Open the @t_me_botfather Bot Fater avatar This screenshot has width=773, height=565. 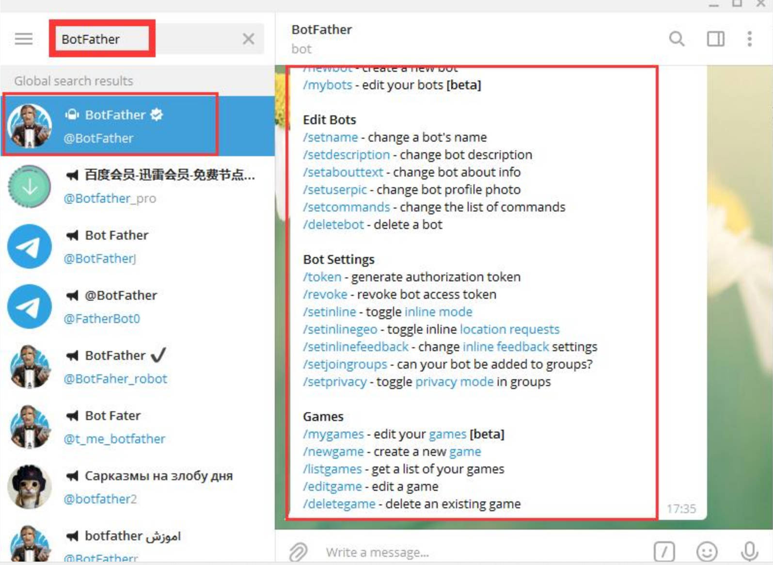[x=30, y=427]
